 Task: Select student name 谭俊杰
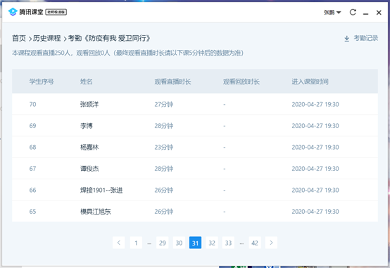pos(89,169)
